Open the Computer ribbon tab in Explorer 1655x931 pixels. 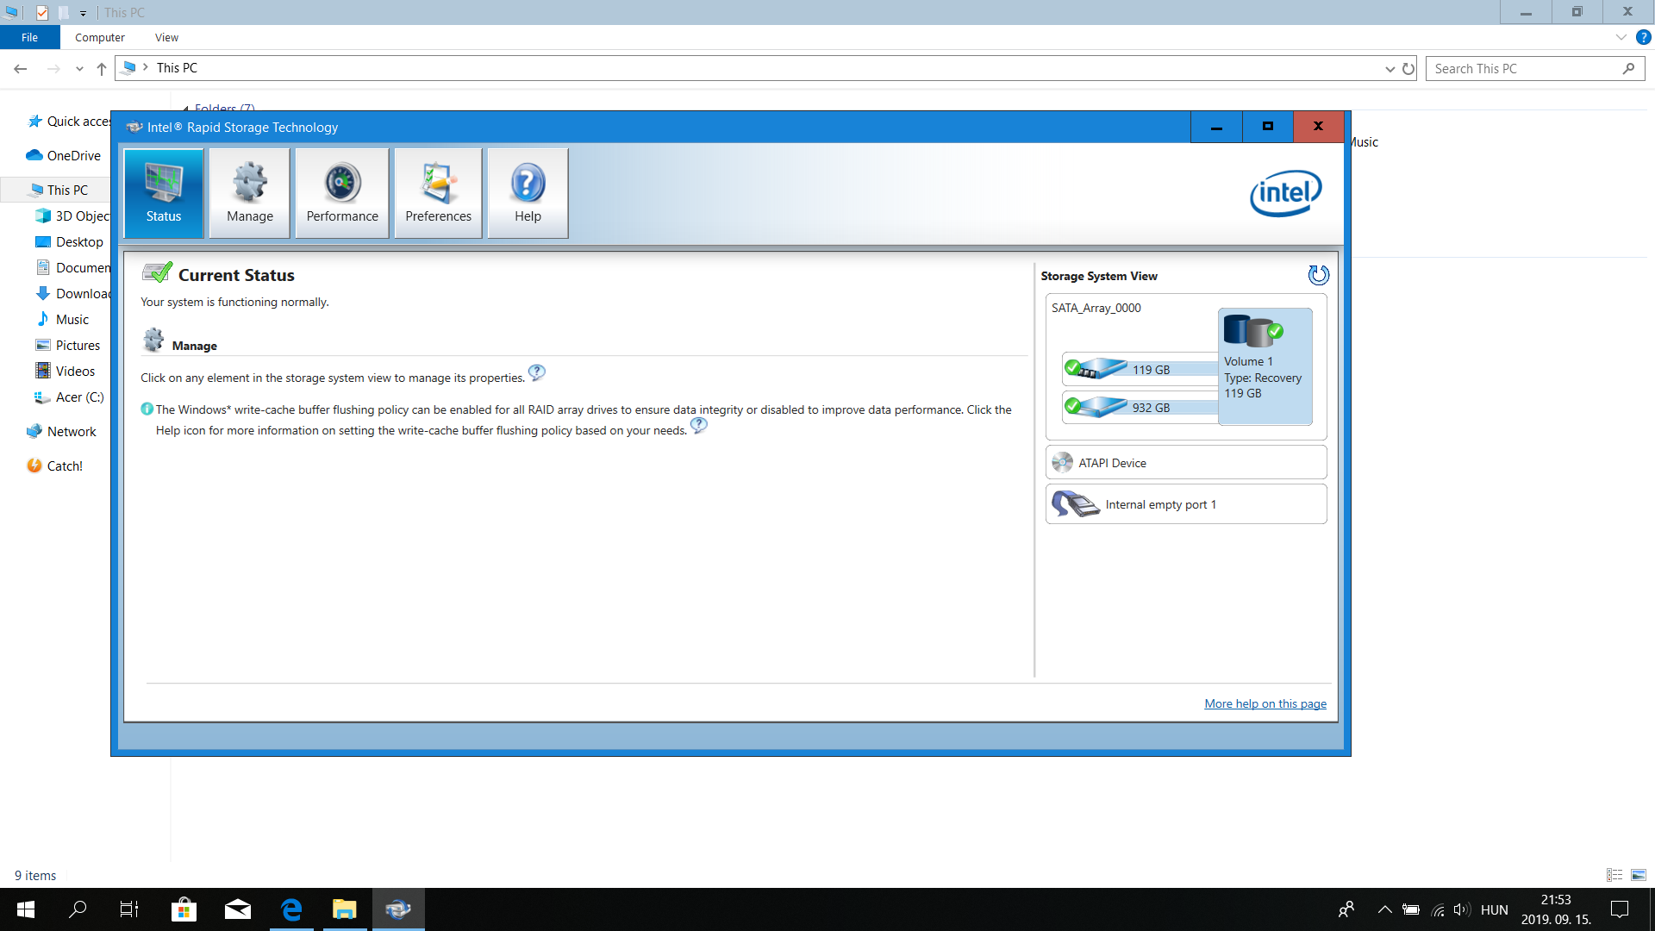click(100, 37)
